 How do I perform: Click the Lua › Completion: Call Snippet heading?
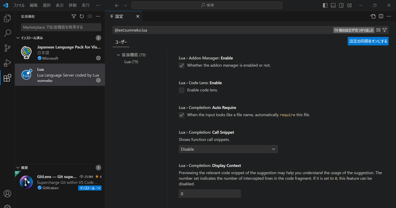coord(206,132)
